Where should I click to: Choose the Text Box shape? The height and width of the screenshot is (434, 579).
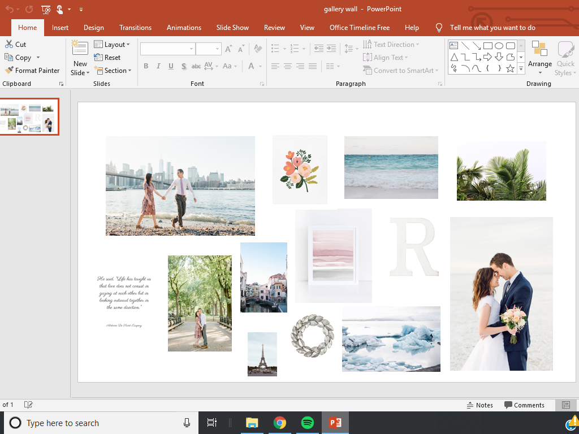[x=453, y=46]
